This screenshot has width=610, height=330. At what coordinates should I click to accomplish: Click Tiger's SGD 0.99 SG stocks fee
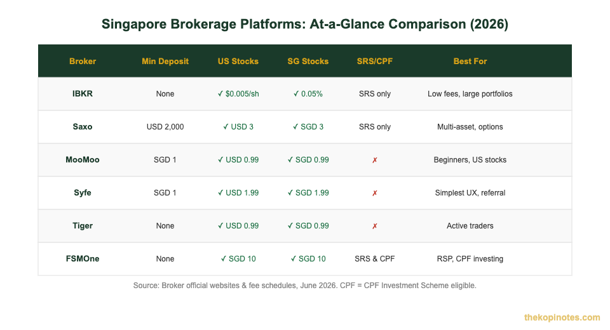(x=308, y=226)
